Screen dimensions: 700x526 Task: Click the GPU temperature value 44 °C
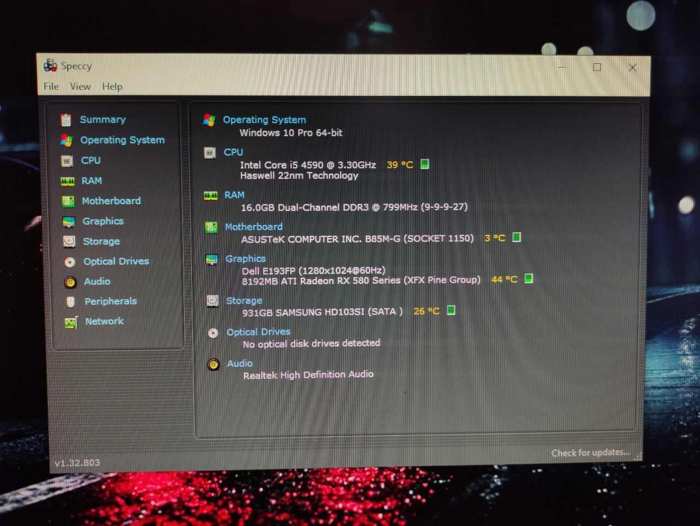click(x=504, y=279)
